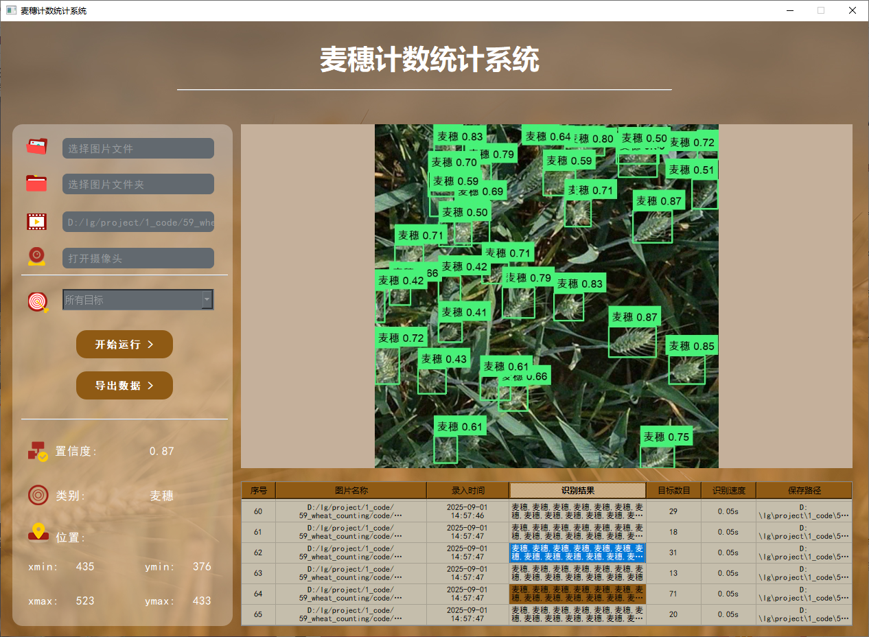Click the 麦穗 0.43 detection label
This screenshot has width=869, height=637.
pyautogui.click(x=443, y=358)
